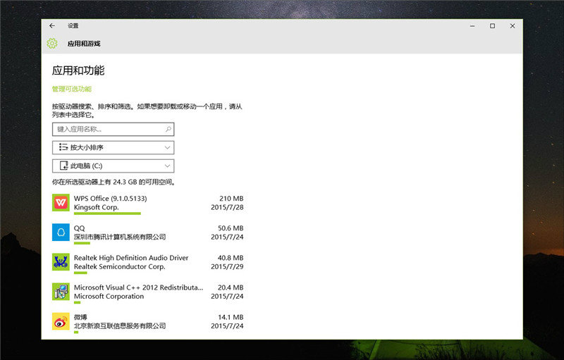Click the Microsoft Corporation publisher text
564x360 pixels.
(109, 297)
